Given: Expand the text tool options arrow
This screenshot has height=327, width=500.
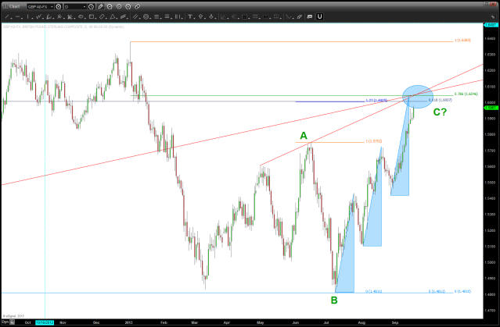Looking at the screenshot, I should click(x=195, y=18).
